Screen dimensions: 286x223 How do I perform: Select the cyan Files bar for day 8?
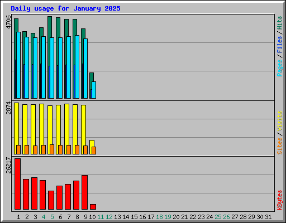coord(77,67)
